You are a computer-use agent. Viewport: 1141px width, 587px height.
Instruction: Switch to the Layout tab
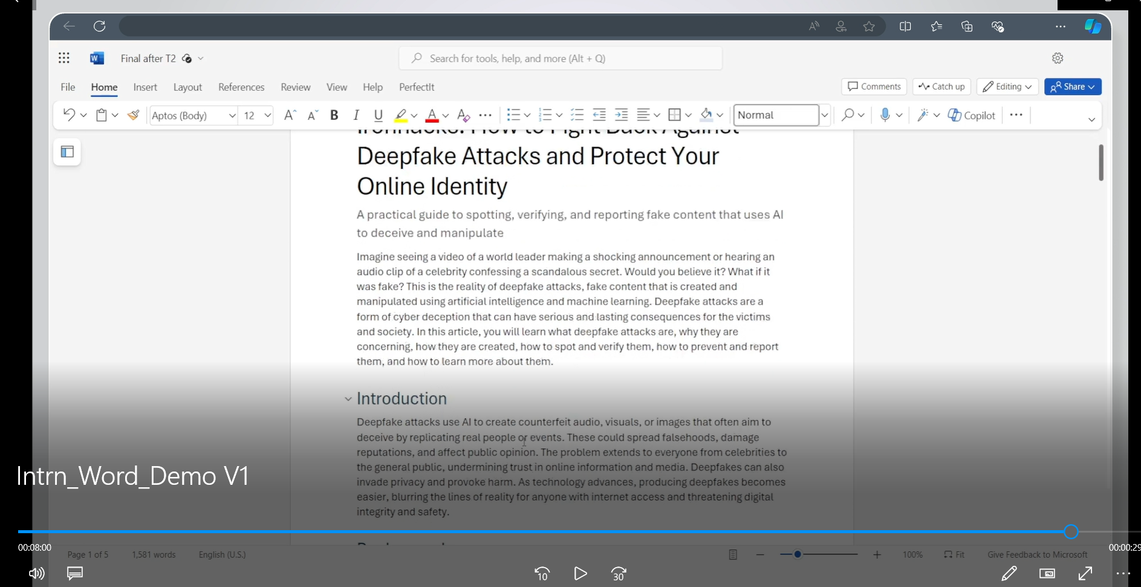pyautogui.click(x=187, y=87)
